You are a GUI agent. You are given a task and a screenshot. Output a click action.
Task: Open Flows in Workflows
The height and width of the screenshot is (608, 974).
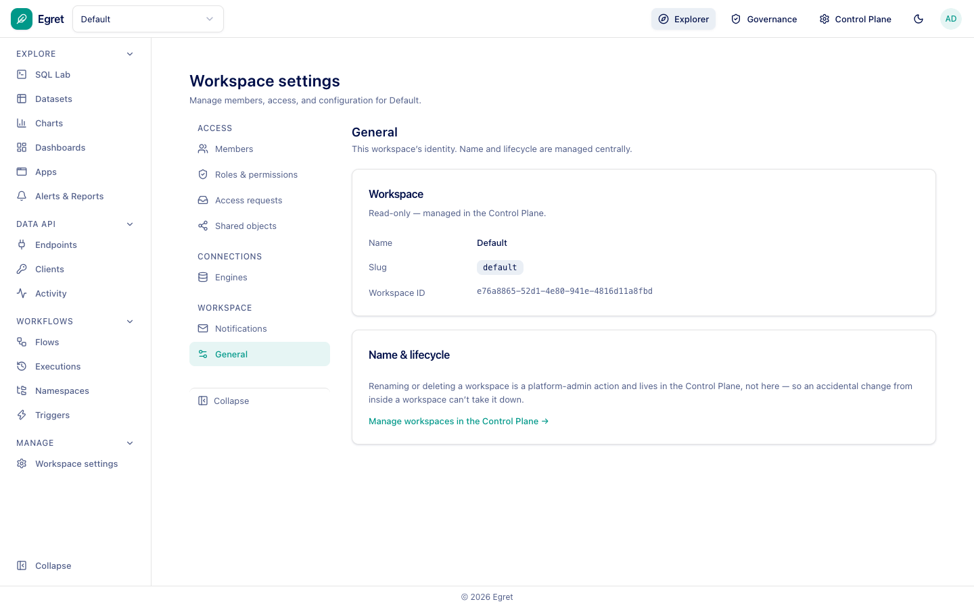[x=75, y=343]
